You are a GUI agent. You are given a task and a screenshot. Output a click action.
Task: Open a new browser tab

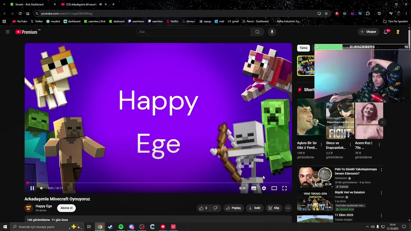113,4
